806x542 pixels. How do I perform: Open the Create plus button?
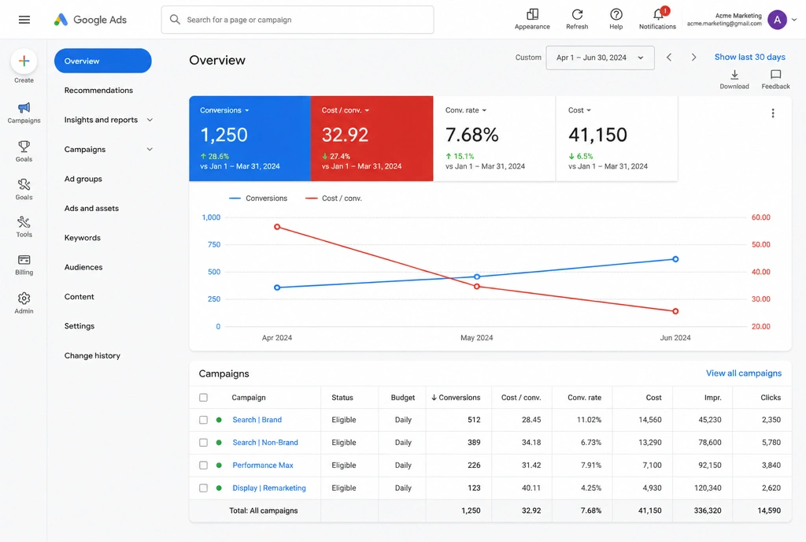pyautogui.click(x=24, y=61)
